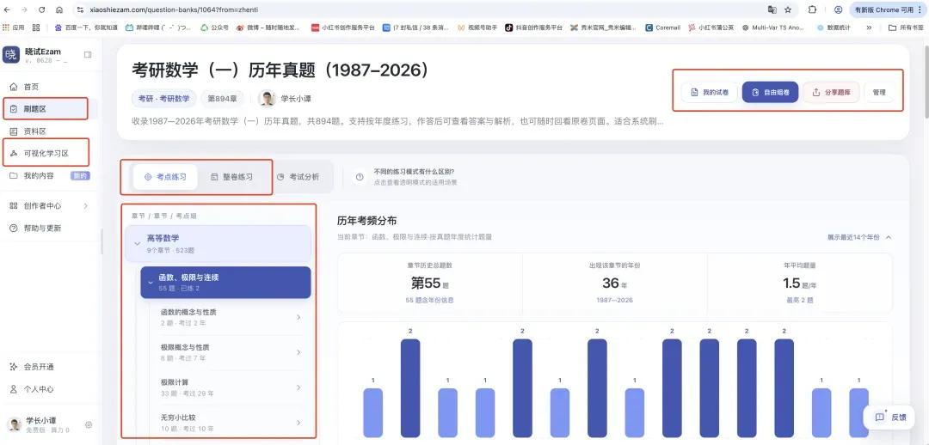The image size is (929, 445).
Task: Click the 考研 · 考研数学 tag
Action: tap(164, 98)
